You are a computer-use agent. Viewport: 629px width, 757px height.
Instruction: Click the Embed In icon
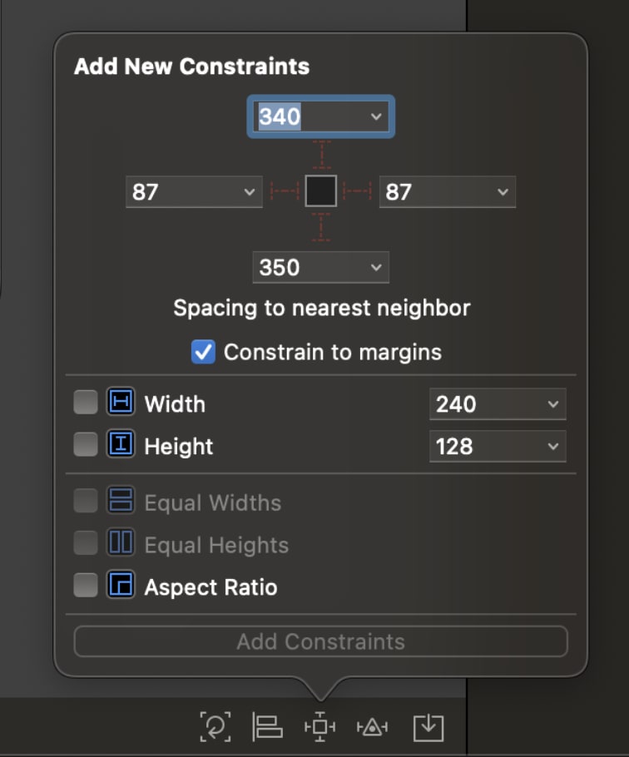[428, 728]
